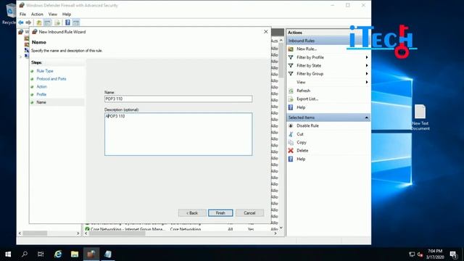
Task: Click the Refresh icon in Actions pane
Action: [x=291, y=91]
